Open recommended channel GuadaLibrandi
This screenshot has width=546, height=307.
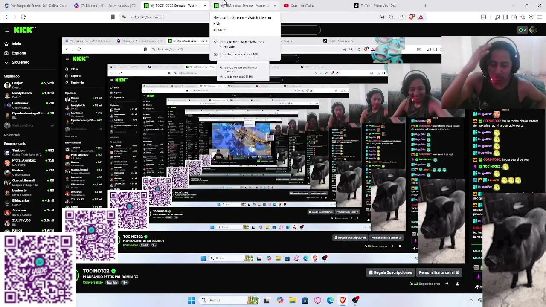[29, 182]
